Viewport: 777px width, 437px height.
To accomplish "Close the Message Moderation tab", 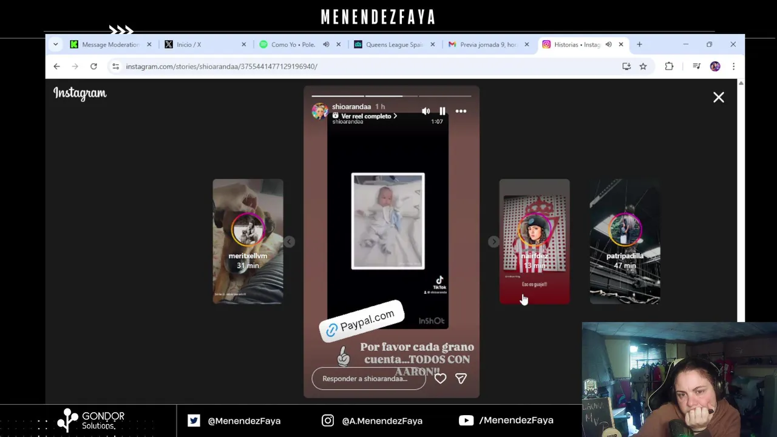I will tap(149, 44).
